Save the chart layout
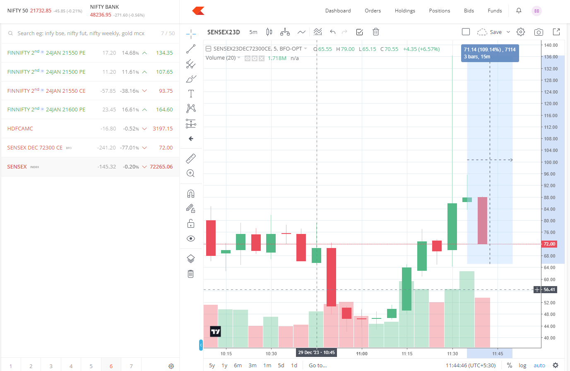570x371 pixels. click(490, 32)
